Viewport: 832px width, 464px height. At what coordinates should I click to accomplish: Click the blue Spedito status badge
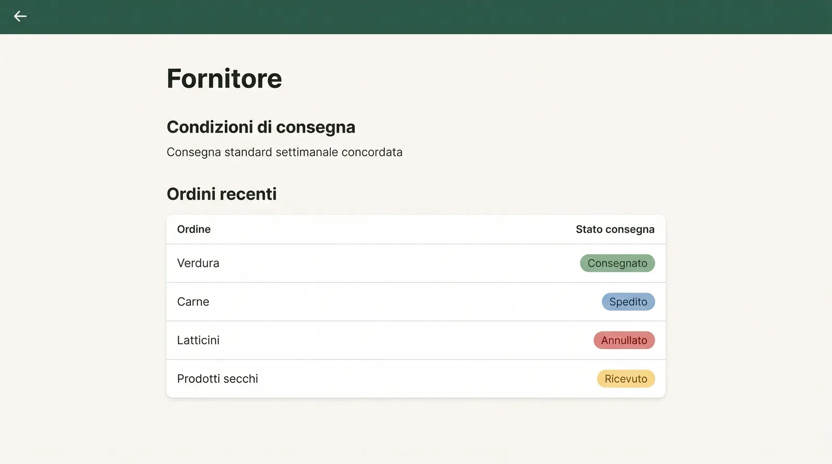click(628, 302)
